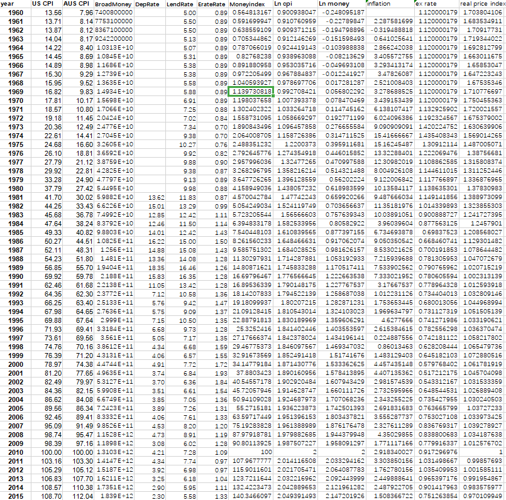Select year cell 2015
506x500 pixels.
pyautogui.click(x=16, y=496)
